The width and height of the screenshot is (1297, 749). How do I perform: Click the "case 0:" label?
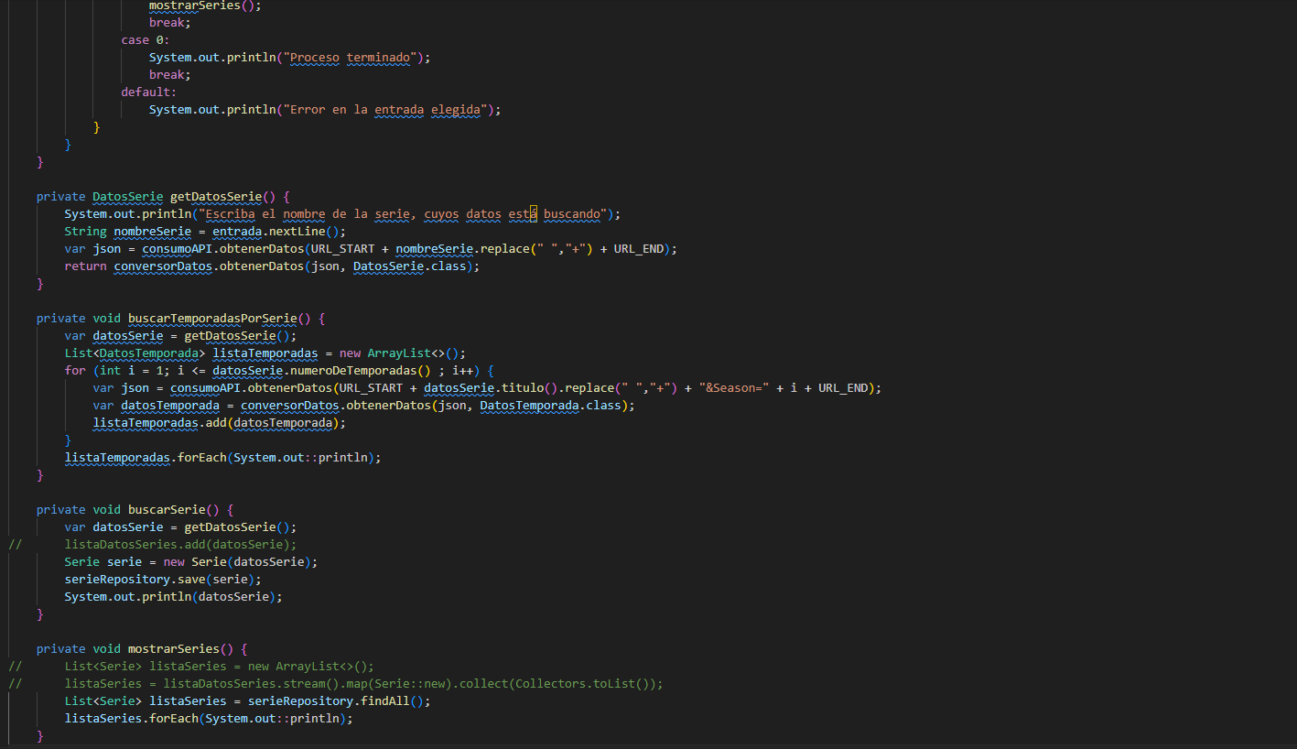tap(146, 39)
